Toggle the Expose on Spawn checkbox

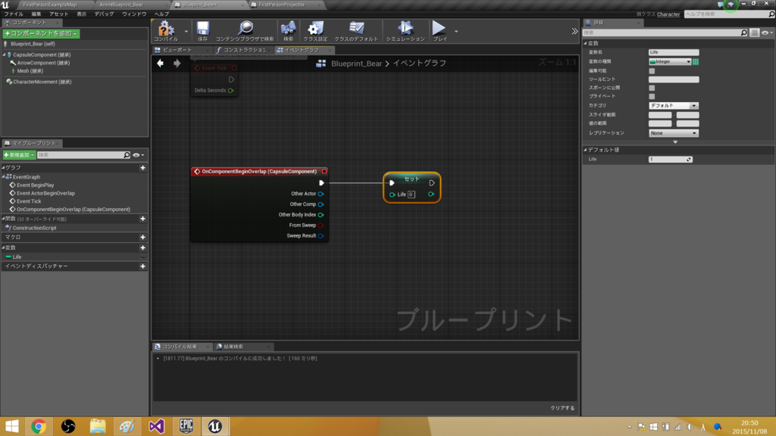click(652, 88)
